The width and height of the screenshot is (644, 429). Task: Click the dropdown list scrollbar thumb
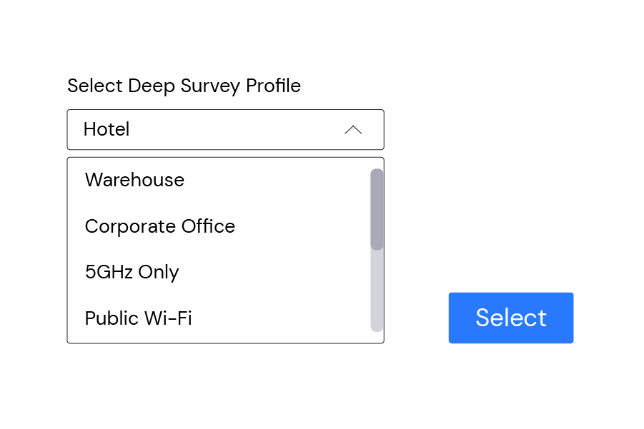(x=377, y=209)
